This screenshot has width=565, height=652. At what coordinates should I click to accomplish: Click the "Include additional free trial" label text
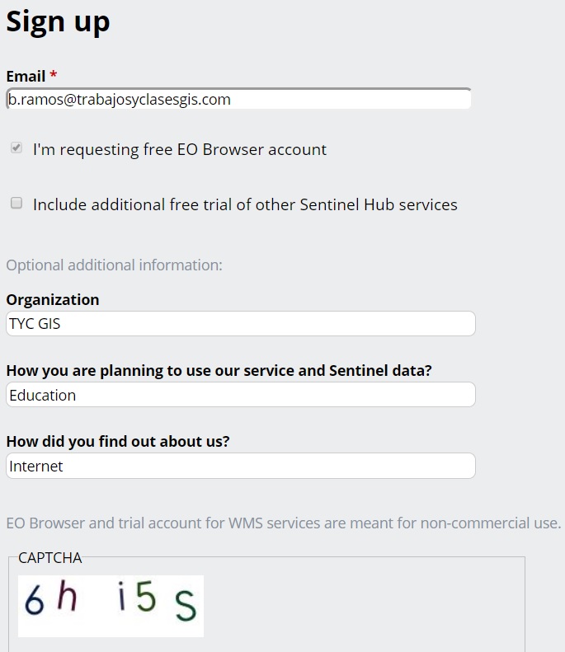tap(245, 204)
